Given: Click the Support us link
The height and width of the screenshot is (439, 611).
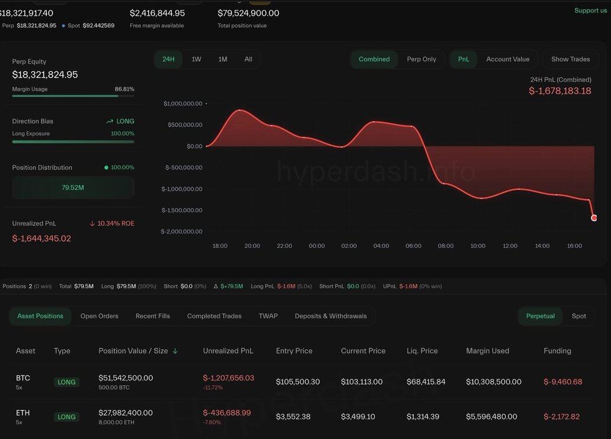Looking at the screenshot, I should coord(590,11).
